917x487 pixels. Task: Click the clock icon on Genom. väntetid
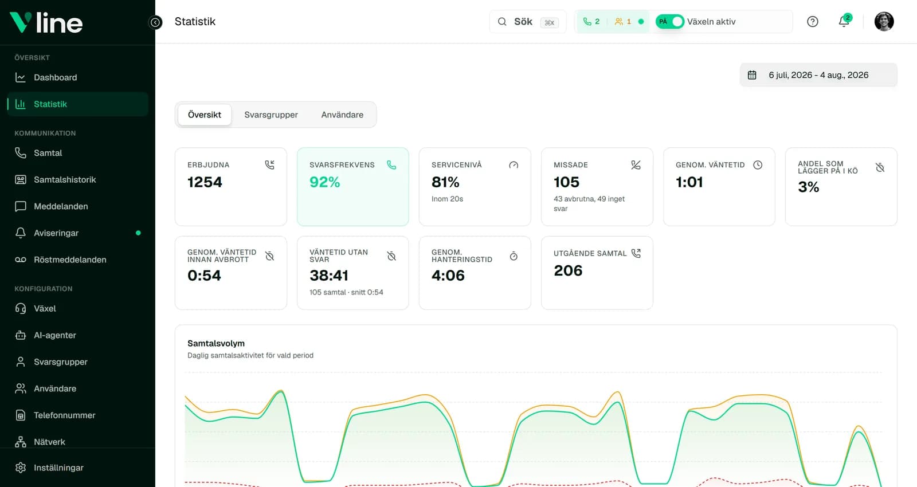click(x=758, y=165)
